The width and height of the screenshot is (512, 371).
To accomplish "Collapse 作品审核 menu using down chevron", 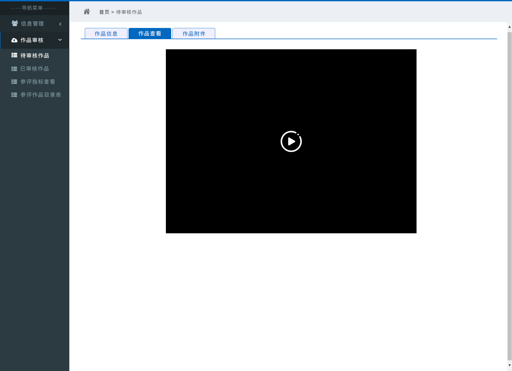I will point(60,40).
